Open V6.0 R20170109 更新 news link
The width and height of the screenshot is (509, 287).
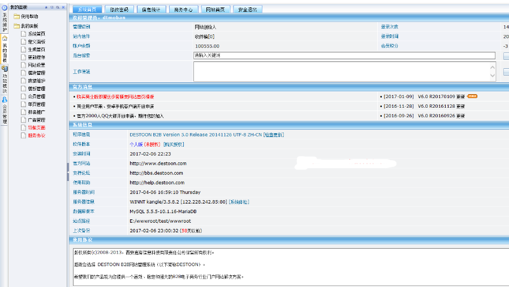tap(441, 97)
